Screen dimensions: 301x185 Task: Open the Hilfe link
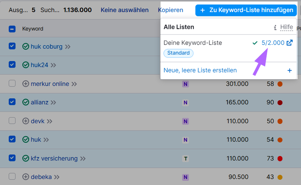coord(287,27)
